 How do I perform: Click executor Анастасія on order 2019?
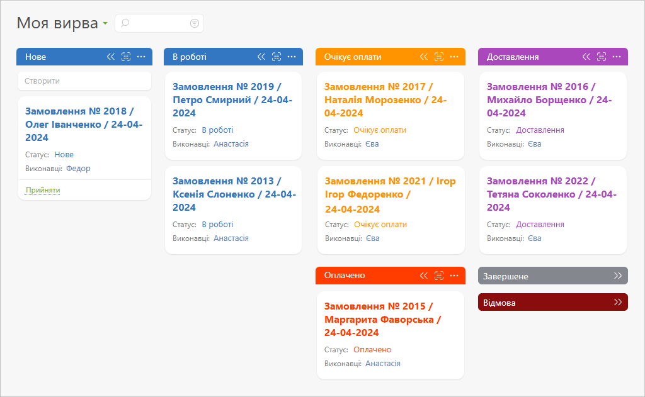pos(231,144)
